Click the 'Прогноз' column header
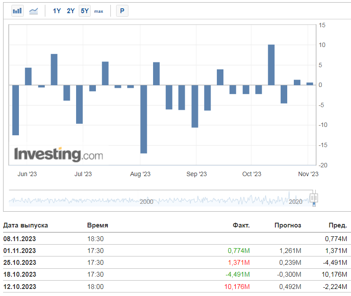 288,225
